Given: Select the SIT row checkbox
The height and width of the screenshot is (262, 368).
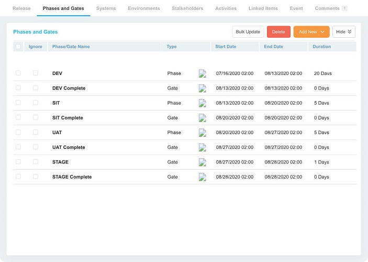Looking at the screenshot, I should [x=18, y=103].
